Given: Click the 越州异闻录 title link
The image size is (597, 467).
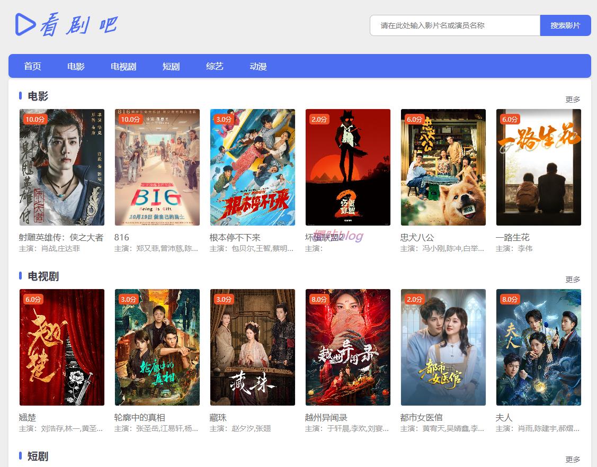Looking at the screenshot, I should pyautogui.click(x=326, y=418).
